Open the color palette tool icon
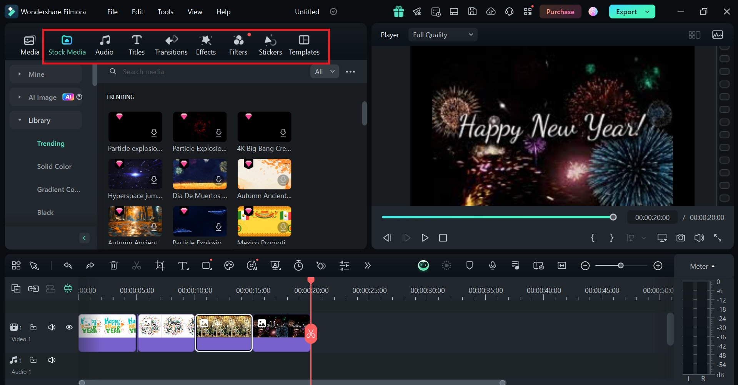Screen dimensions: 738x385 pos(229,266)
